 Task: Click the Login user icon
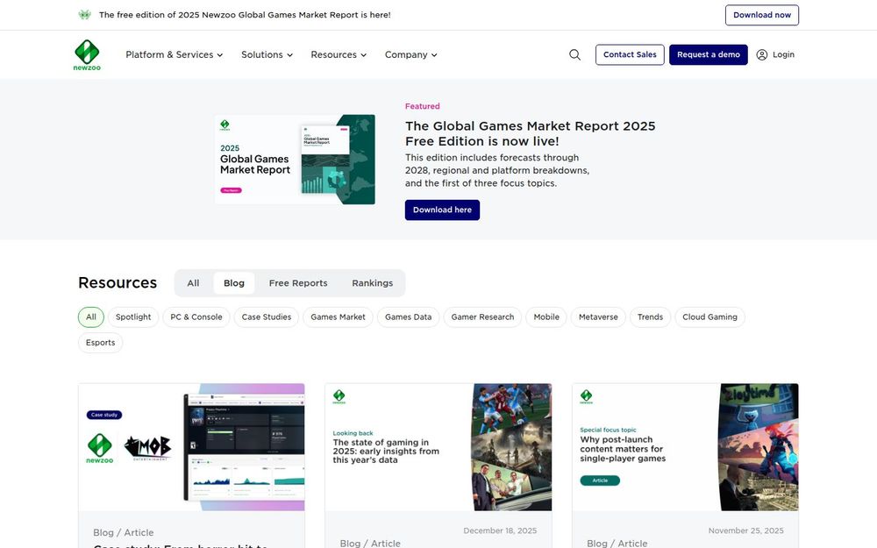[x=762, y=54]
